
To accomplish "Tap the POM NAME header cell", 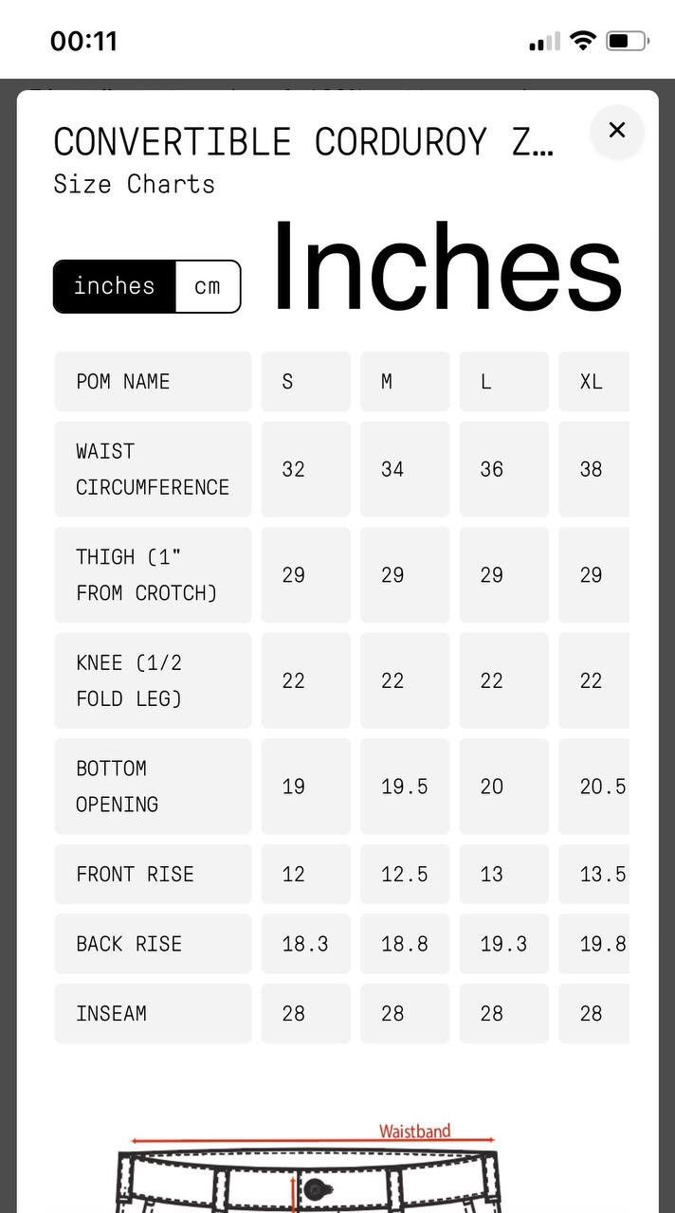I will click(153, 382).
